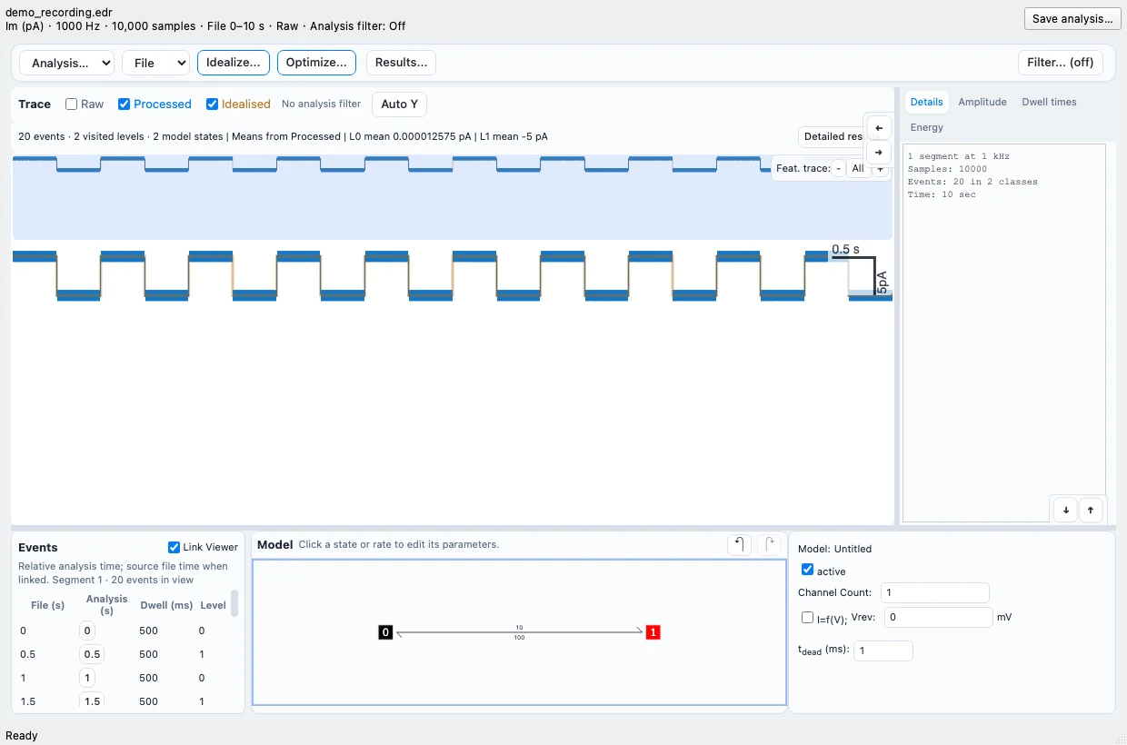Click the Feat. trace All button
Viewport: 1127px width, 745px height.
pos(858,168)
